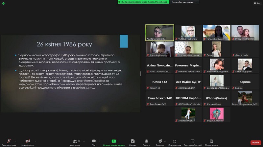Expand the reactions options arrow
The height and width of the screenshot is (147, 263).
pos(165,141)
